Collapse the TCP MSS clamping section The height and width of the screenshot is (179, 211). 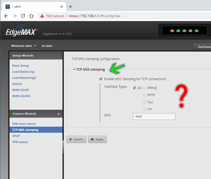(74, 70)
